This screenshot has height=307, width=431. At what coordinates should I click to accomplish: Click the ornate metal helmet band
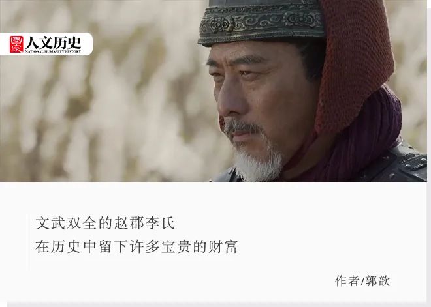point(261,23)
